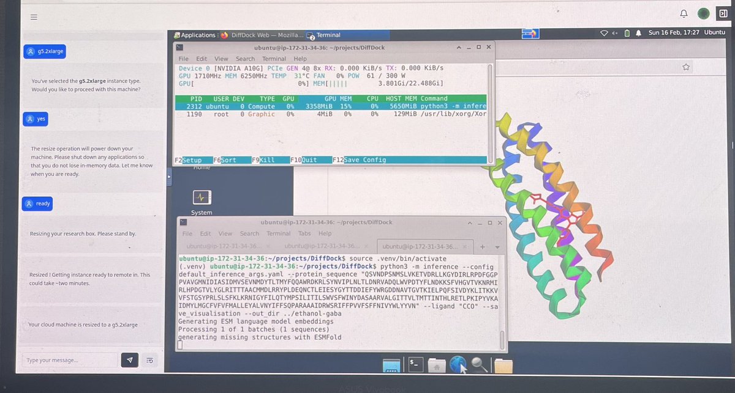The width and height of the screenshot is (735, 393).
Task: Select the F9 Kill option
Action: tap(263, 160)
